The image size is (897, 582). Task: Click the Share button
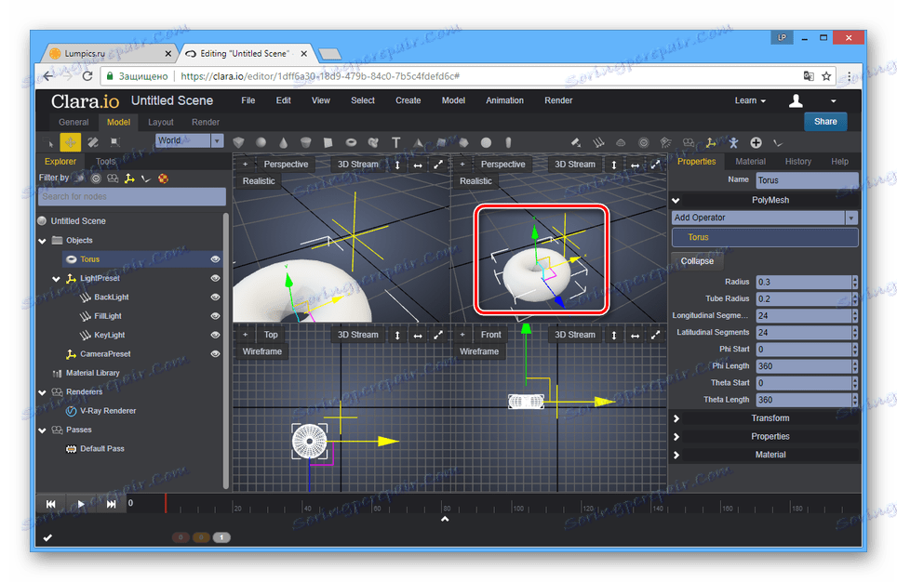[825, 121]
